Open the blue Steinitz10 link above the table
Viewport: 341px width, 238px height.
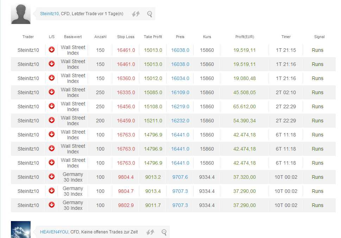pyautogui.click(x=50, y=14)
